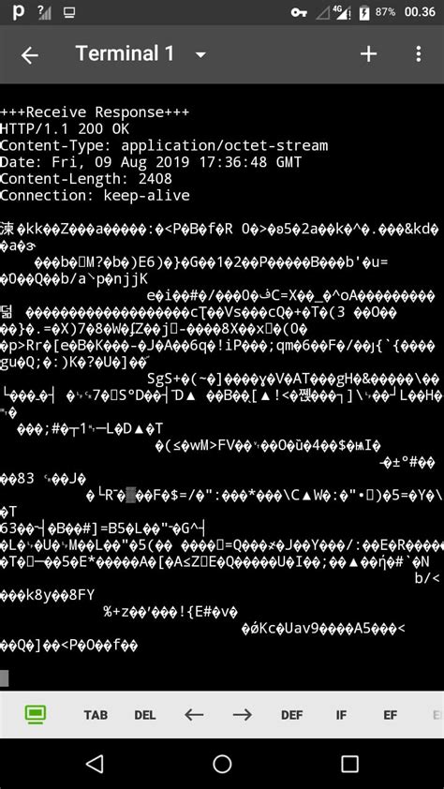
Task: Tap the Android home circle button
Action: (222, 764)
